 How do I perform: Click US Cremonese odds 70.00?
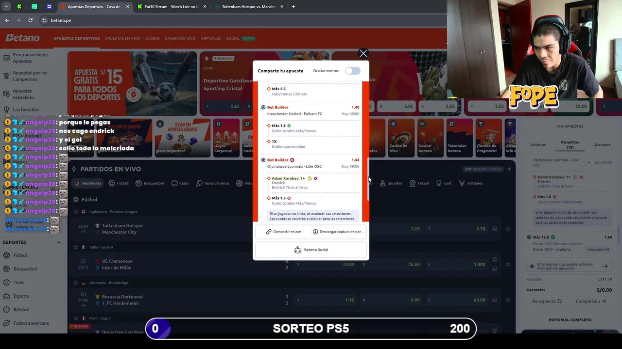(326, 264)
